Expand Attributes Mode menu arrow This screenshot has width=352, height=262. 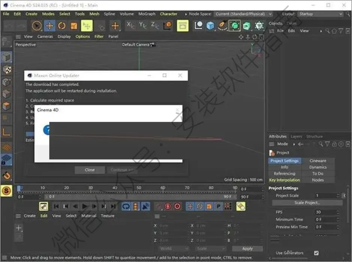[x=294, y=144]
